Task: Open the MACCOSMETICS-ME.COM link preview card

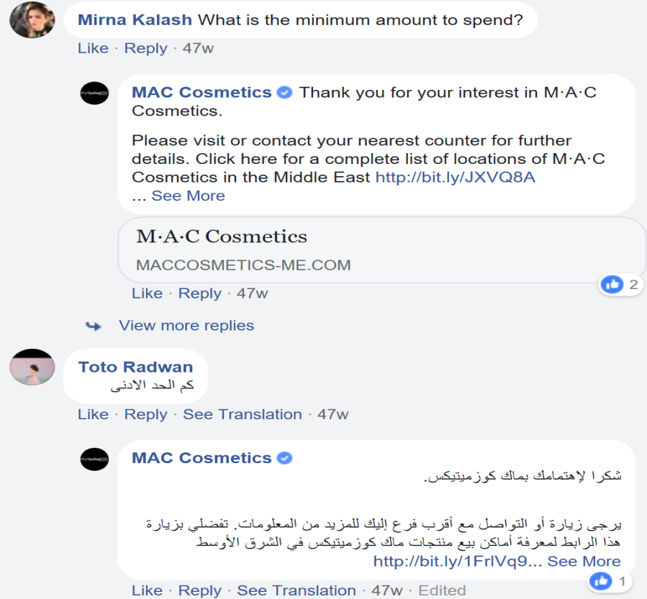Action: point(381,250)
